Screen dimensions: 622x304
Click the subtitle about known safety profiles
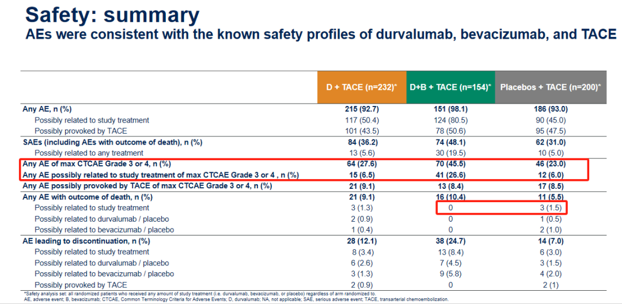[x=321, y=35]
